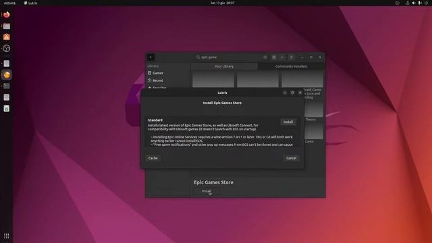Screen dimensions: 432x243
Task: Open the clock calendar in top bar
Action: (223, 3)
